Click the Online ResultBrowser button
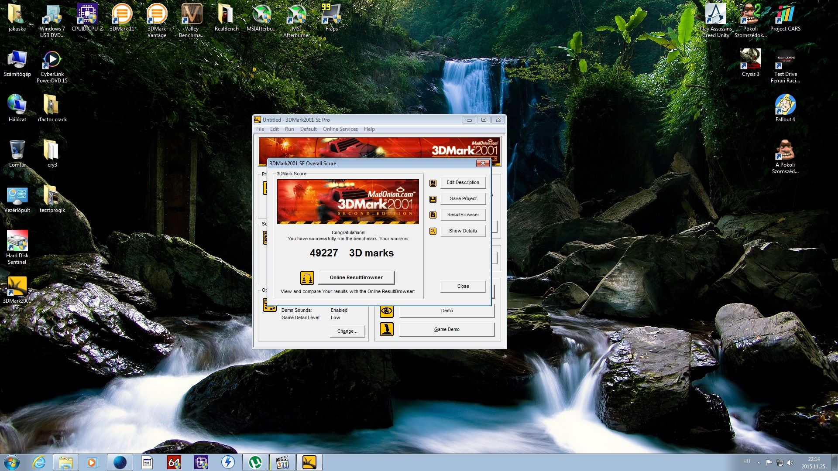Image resolution: width=838 pixels, height=471 pixels. coord(356,277)
